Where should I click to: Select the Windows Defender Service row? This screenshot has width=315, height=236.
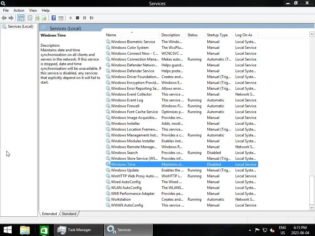181,71
